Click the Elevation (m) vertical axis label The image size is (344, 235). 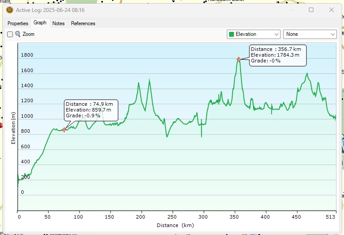tap(13, 128)
